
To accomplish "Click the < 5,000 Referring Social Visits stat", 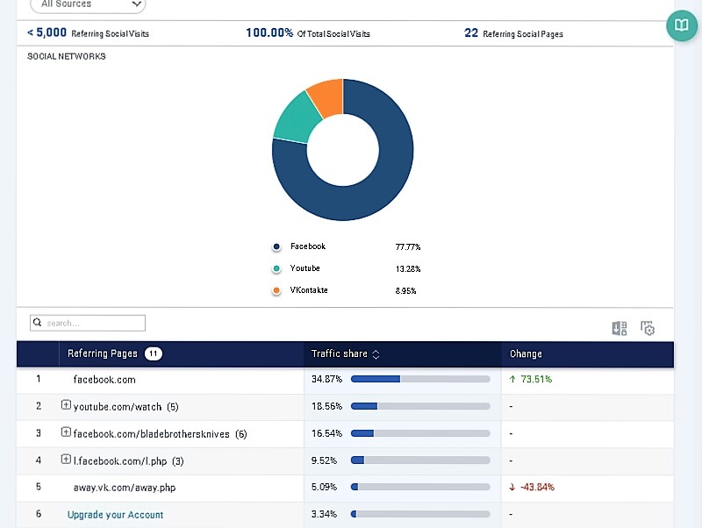I will 89,32.
